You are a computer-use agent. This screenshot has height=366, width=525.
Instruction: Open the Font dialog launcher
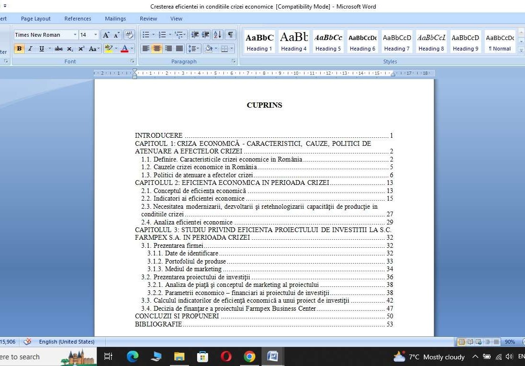(x=132, y=61)
